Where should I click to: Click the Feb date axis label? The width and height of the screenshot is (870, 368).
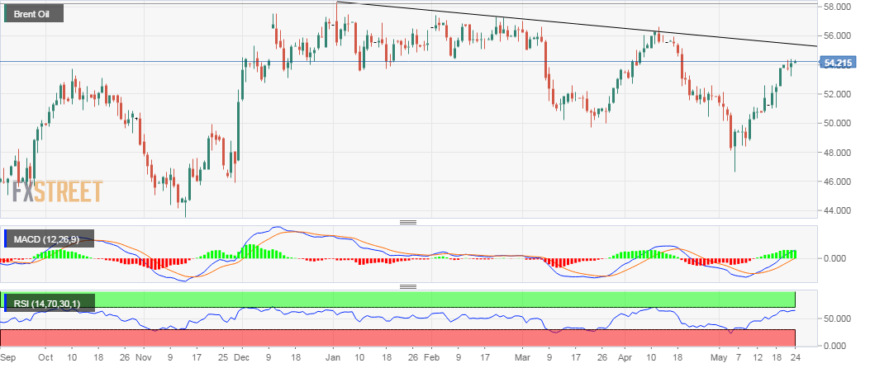pos(431,357)
